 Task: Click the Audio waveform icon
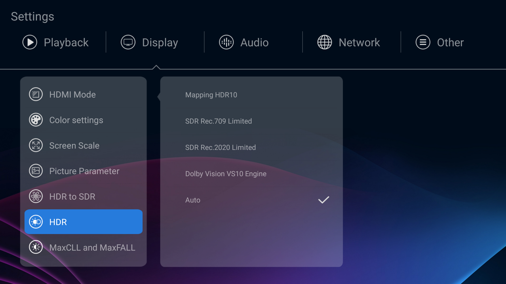[x=226, y=42]
